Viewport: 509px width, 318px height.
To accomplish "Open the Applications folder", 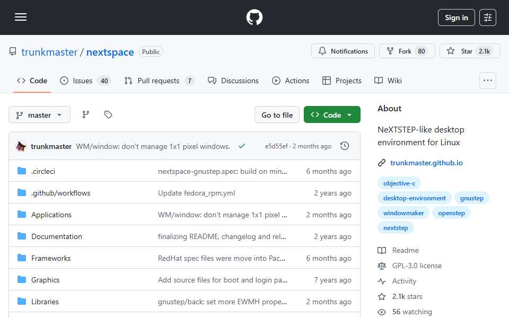I will 51,215.
